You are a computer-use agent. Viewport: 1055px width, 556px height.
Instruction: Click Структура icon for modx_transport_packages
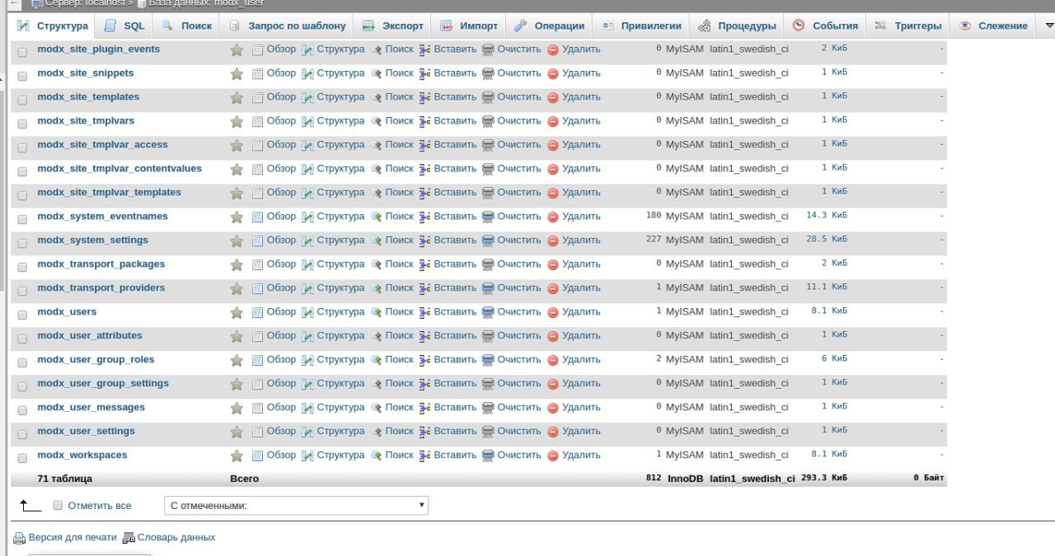(307, 264)
